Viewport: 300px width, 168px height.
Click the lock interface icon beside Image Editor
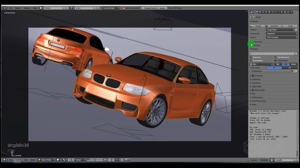pos(296,30)
